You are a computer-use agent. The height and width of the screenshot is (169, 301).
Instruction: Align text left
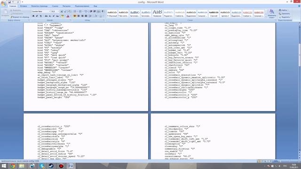click(75, 16)
